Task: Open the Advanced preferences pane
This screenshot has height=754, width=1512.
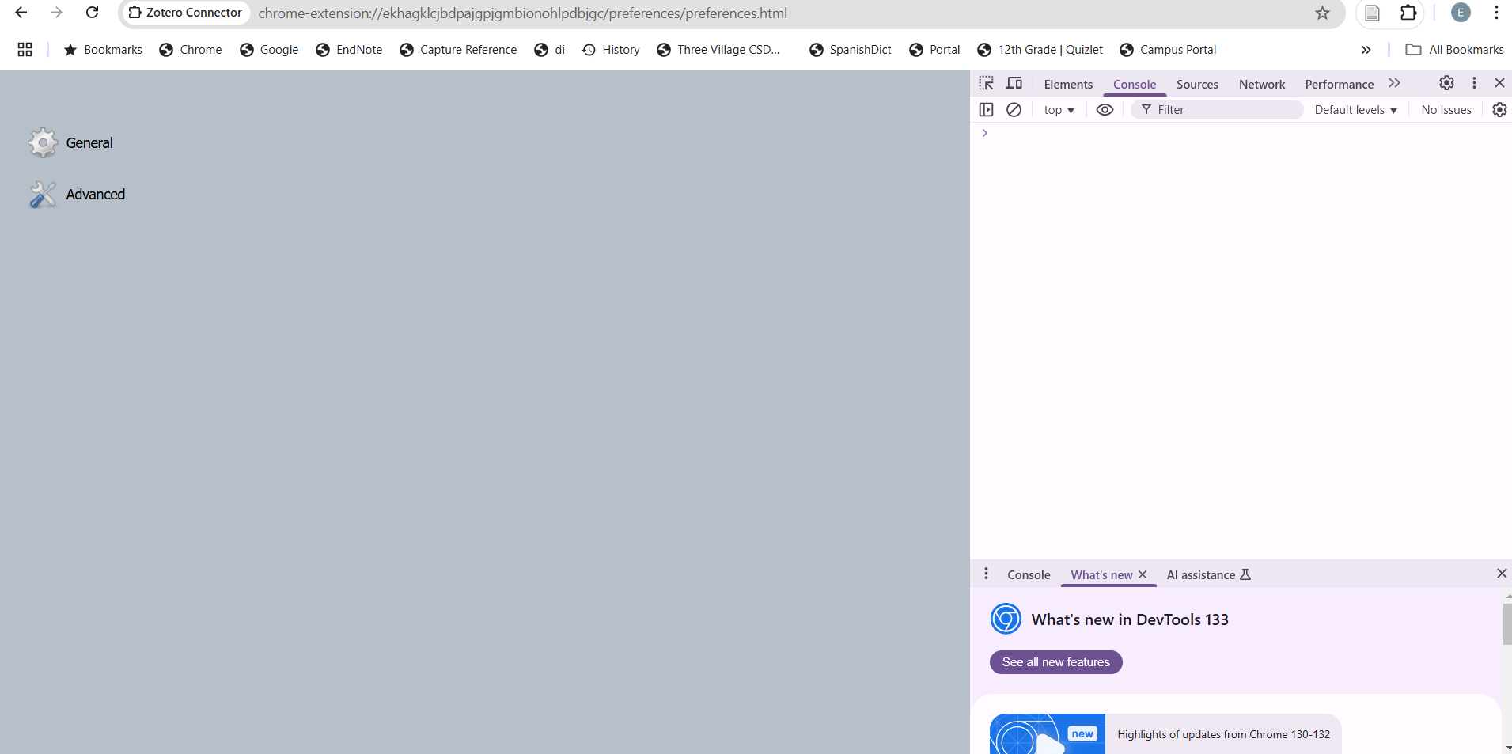Action: coord(77,195)
